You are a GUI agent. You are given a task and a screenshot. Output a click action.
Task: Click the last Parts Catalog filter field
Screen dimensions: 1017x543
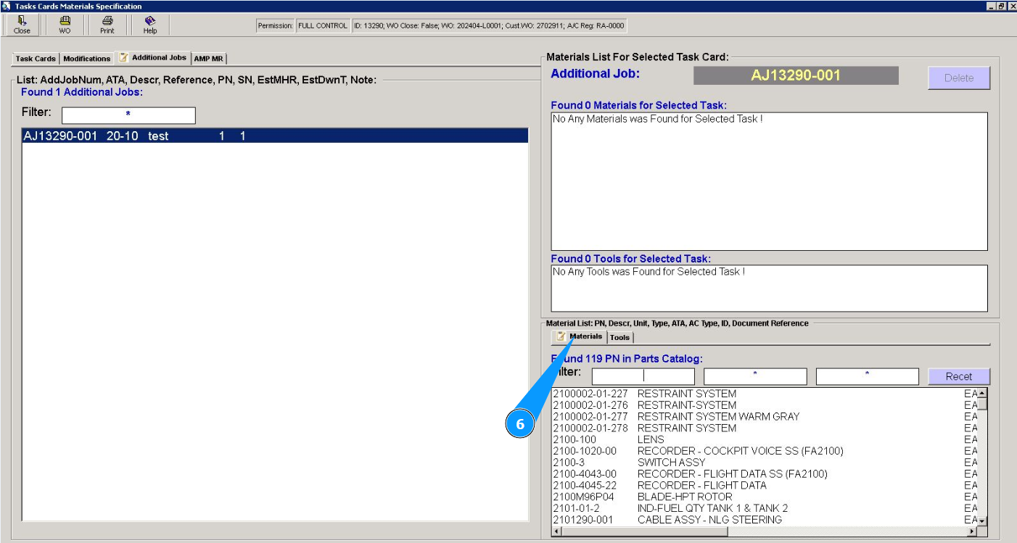[x=867, y=376]
